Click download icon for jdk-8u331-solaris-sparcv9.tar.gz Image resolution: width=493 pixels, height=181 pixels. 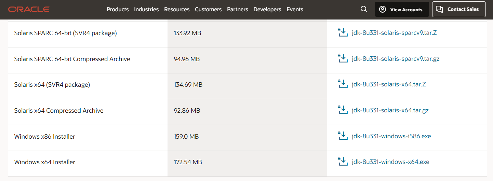343,58
